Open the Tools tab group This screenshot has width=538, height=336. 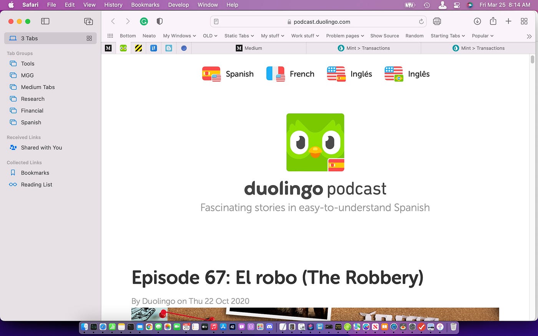tap(28, 64)
